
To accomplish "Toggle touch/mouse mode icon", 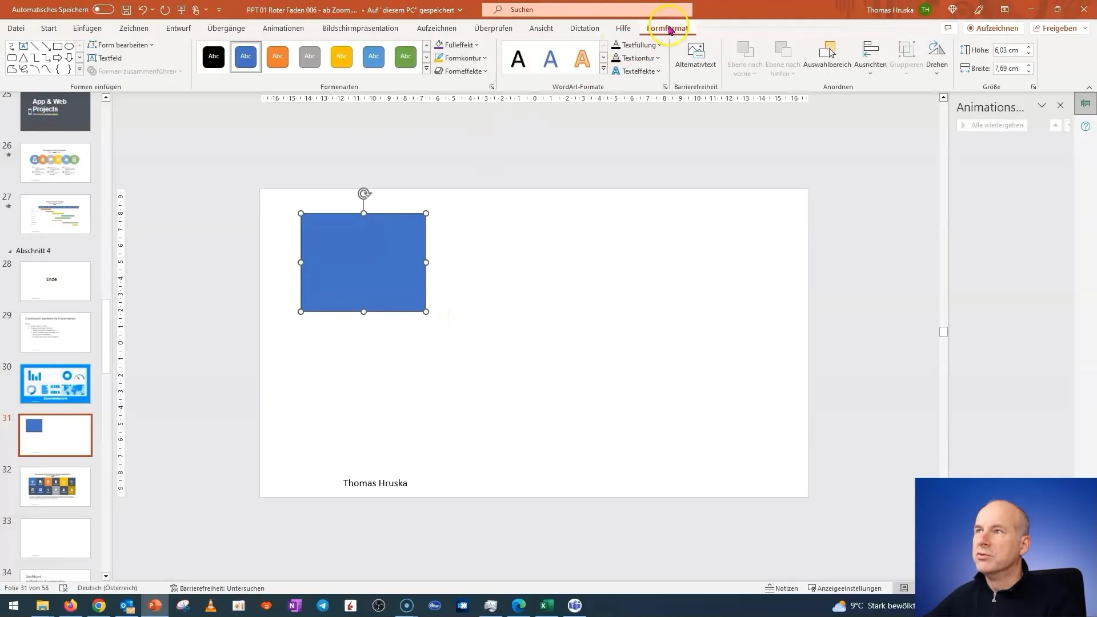I will (196, 10).
